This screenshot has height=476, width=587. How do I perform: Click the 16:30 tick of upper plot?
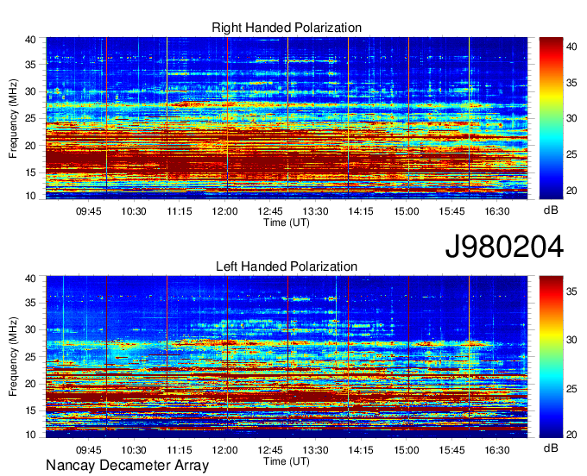click(497, 211)
